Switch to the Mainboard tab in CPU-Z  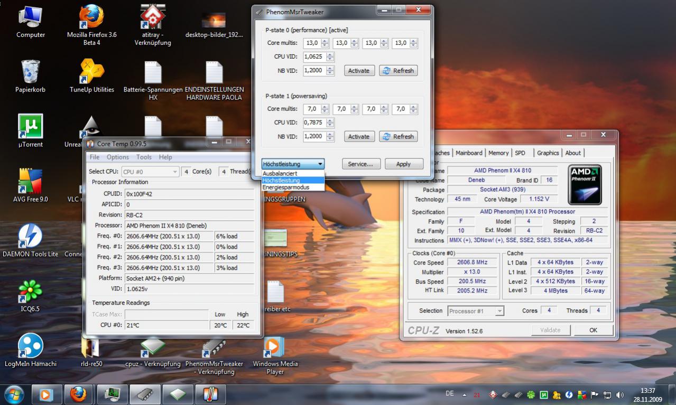(469, 153)
